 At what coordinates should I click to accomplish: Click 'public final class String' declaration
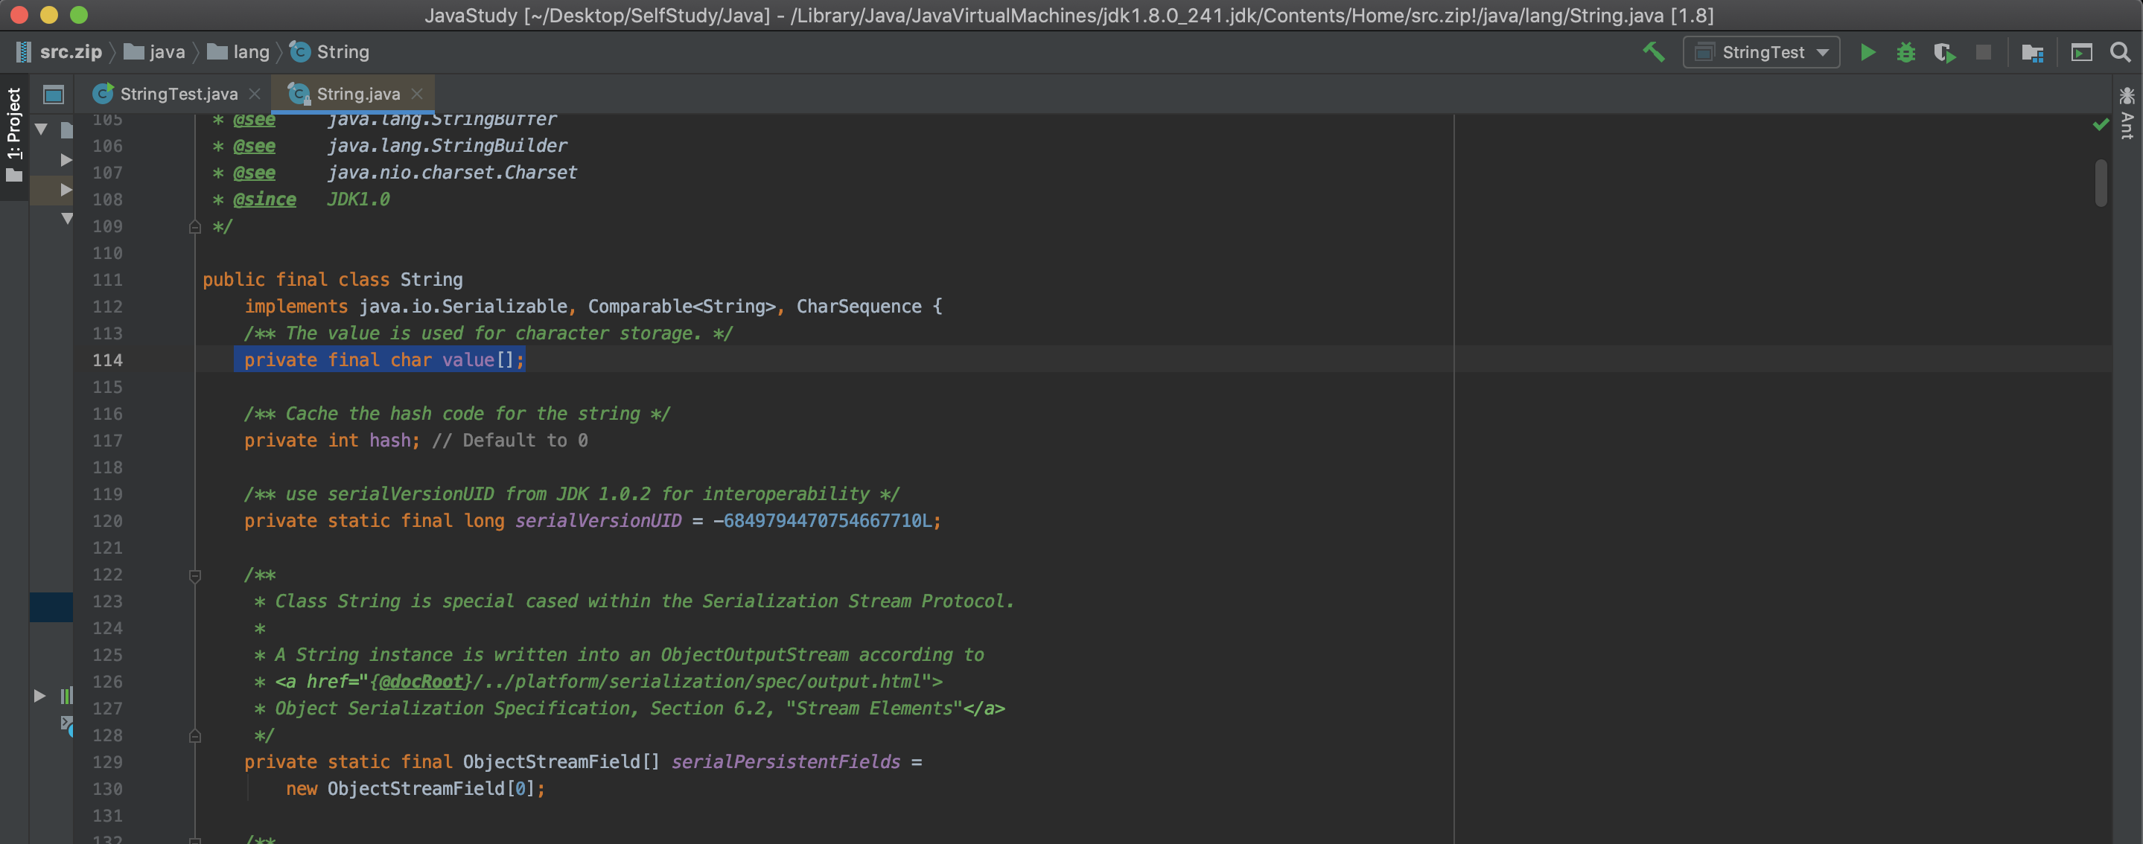333,279
